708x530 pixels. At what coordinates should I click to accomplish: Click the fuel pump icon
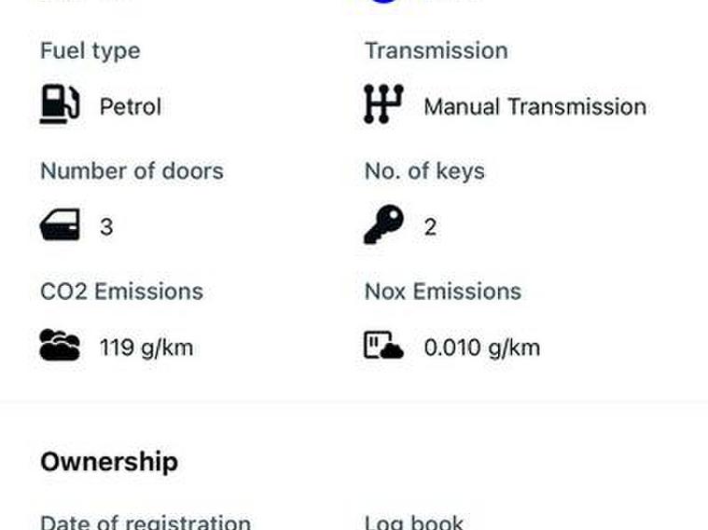pyautogui.click(x=60, y=105)
